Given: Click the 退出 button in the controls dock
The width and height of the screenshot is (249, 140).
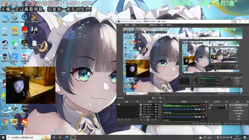Looking at the screenshot, I should point(238,119).
